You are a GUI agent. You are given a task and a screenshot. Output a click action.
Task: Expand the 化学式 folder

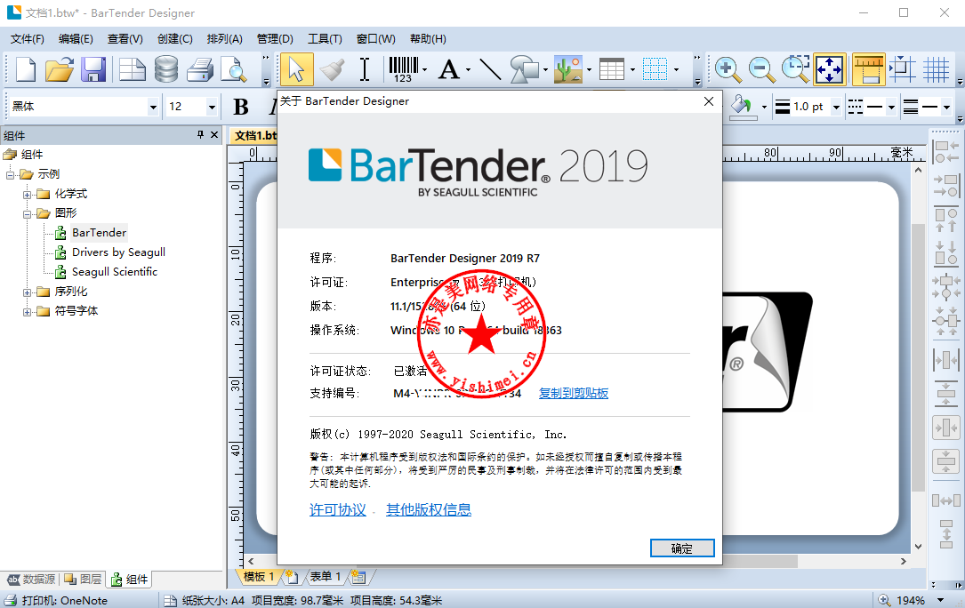(x=27, y=195)
